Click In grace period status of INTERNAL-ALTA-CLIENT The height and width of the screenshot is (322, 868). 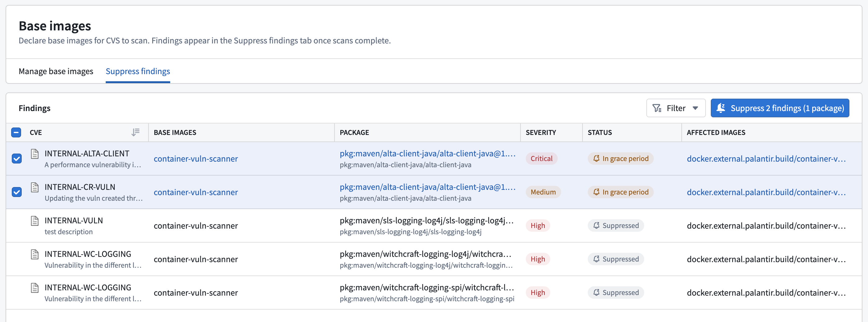(x=621, y=159)
